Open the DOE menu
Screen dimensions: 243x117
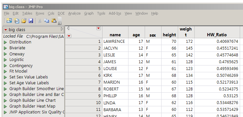pyautogui.click(x=61, y=13)
